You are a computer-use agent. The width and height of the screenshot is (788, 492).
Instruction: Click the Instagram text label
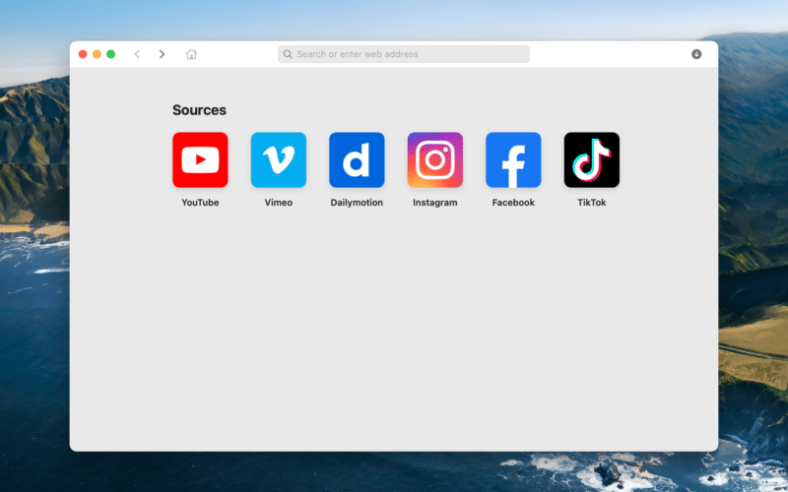[x=435, y=203]
